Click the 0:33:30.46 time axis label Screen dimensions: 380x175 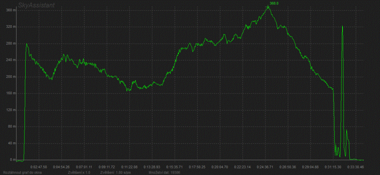(356, 167)
